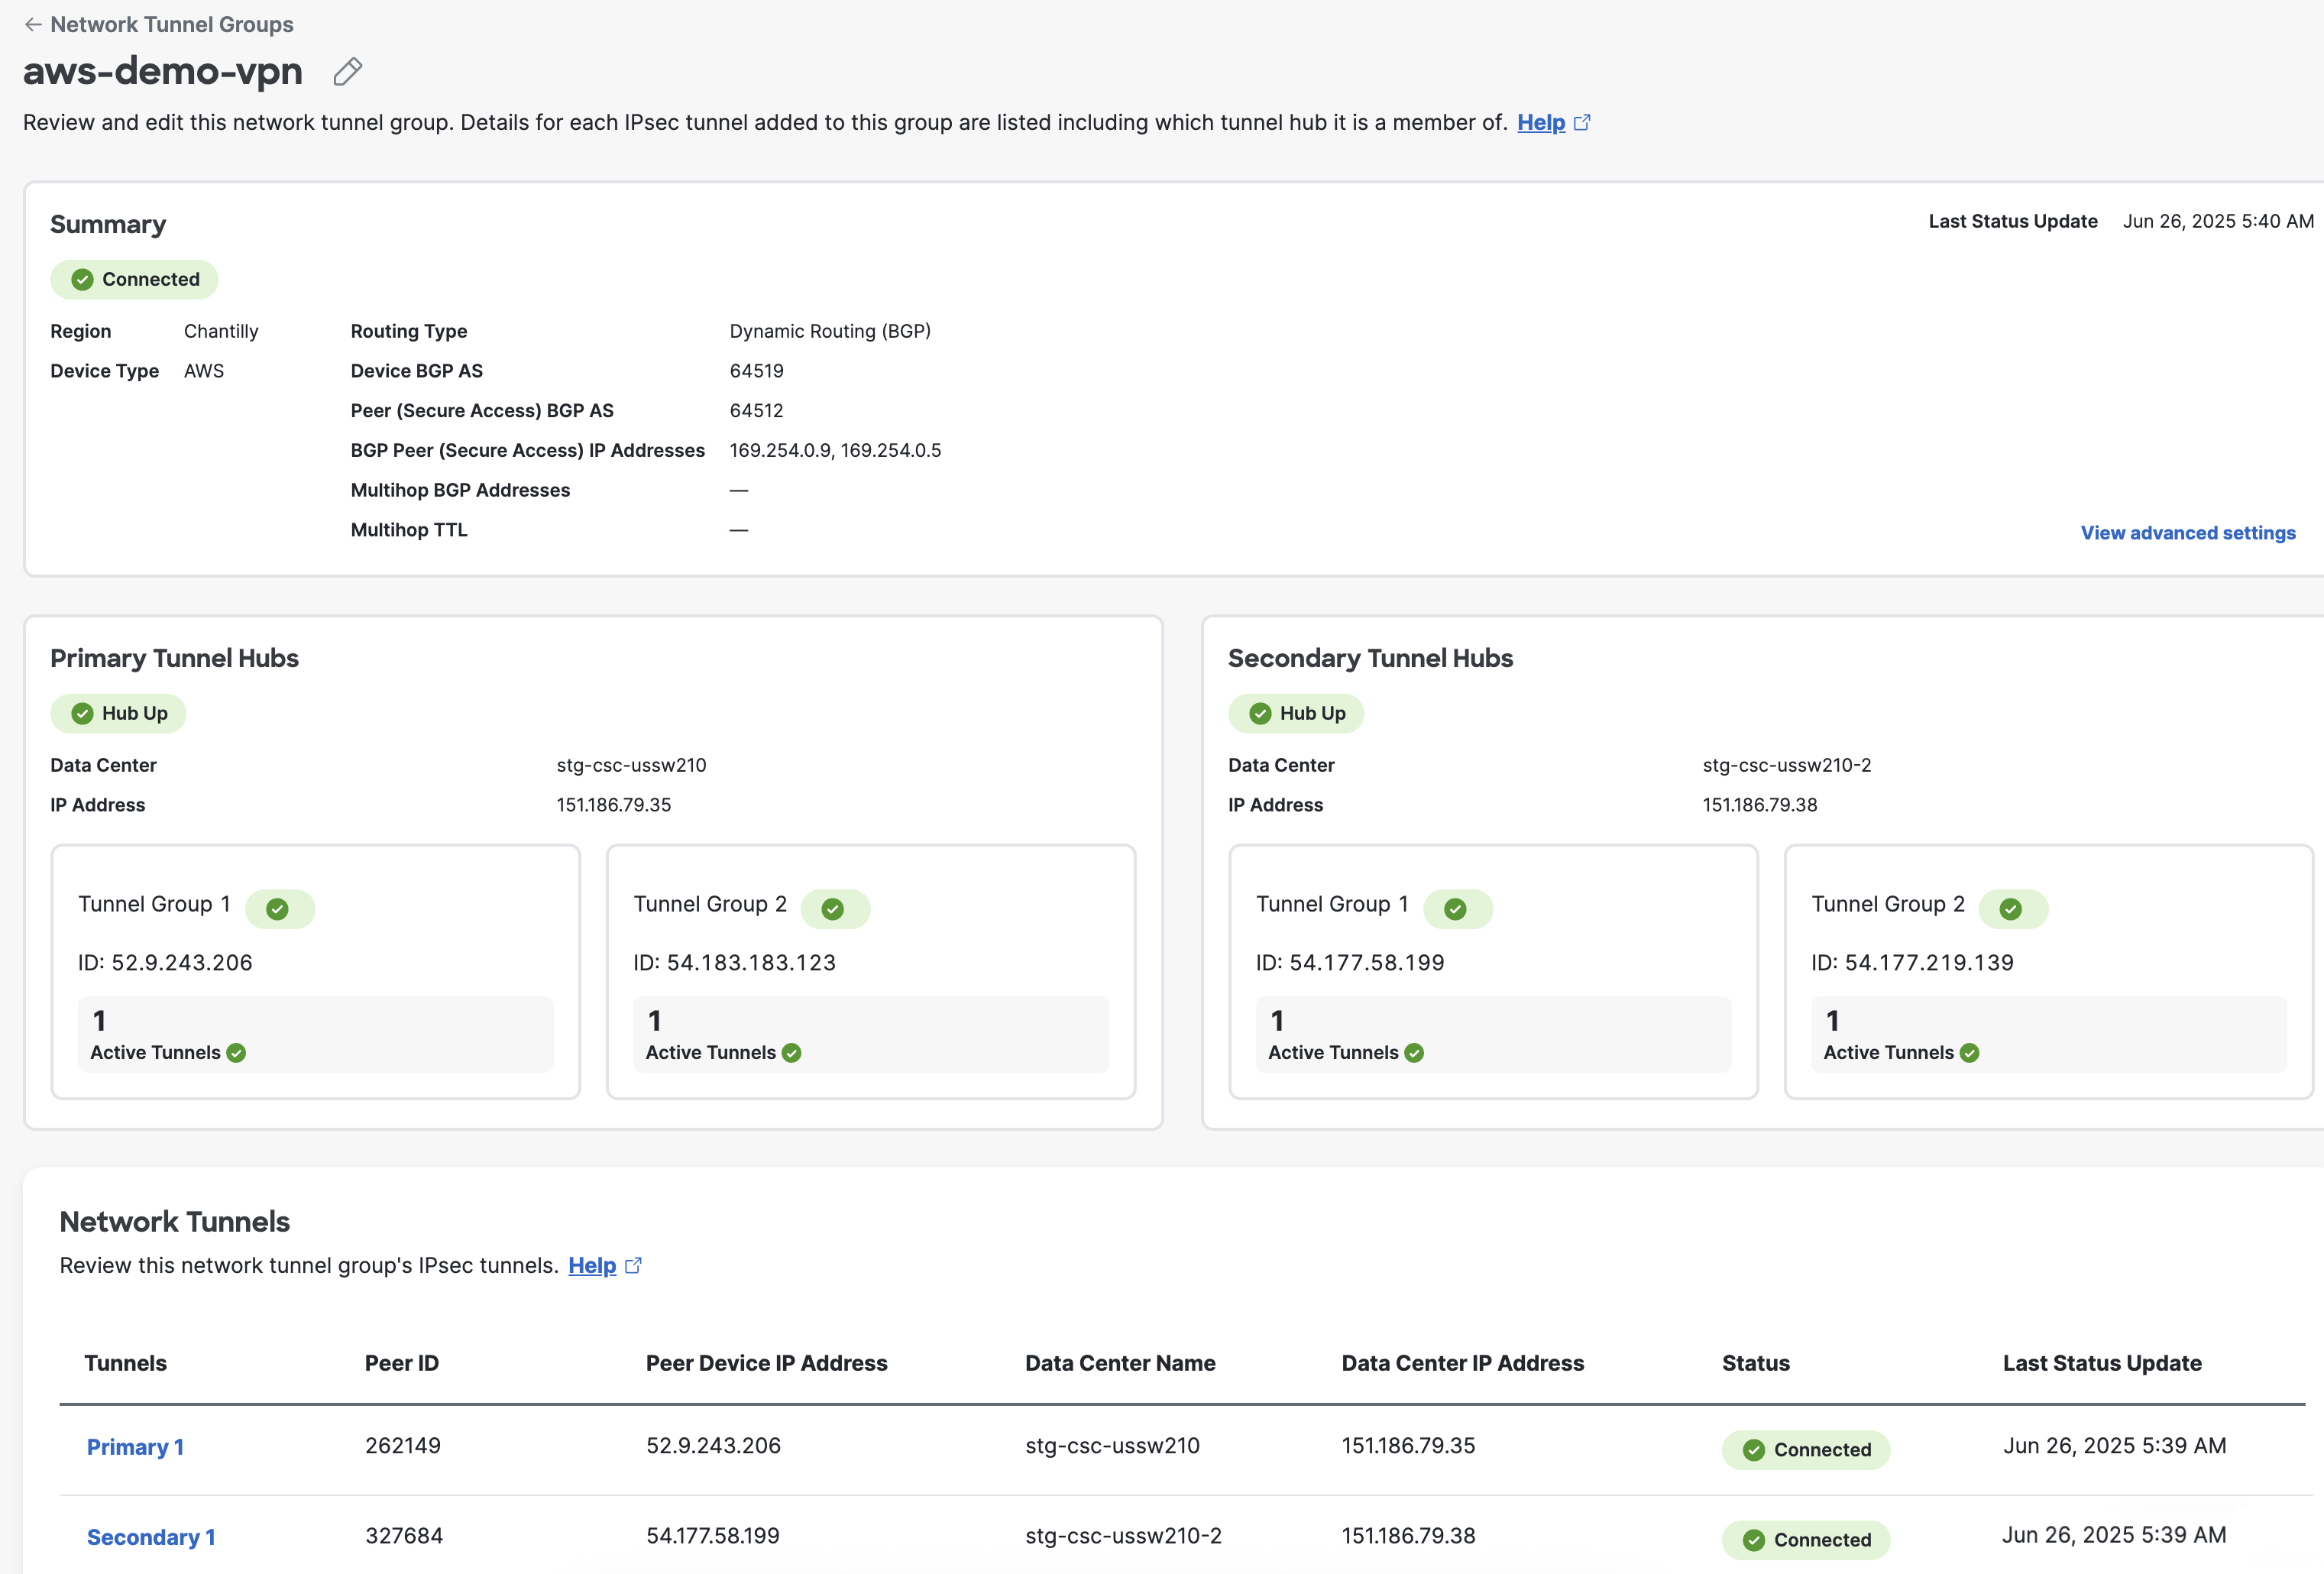Click the Tunnels column header
2324x1574 pixels.
tap(125, 1363)
